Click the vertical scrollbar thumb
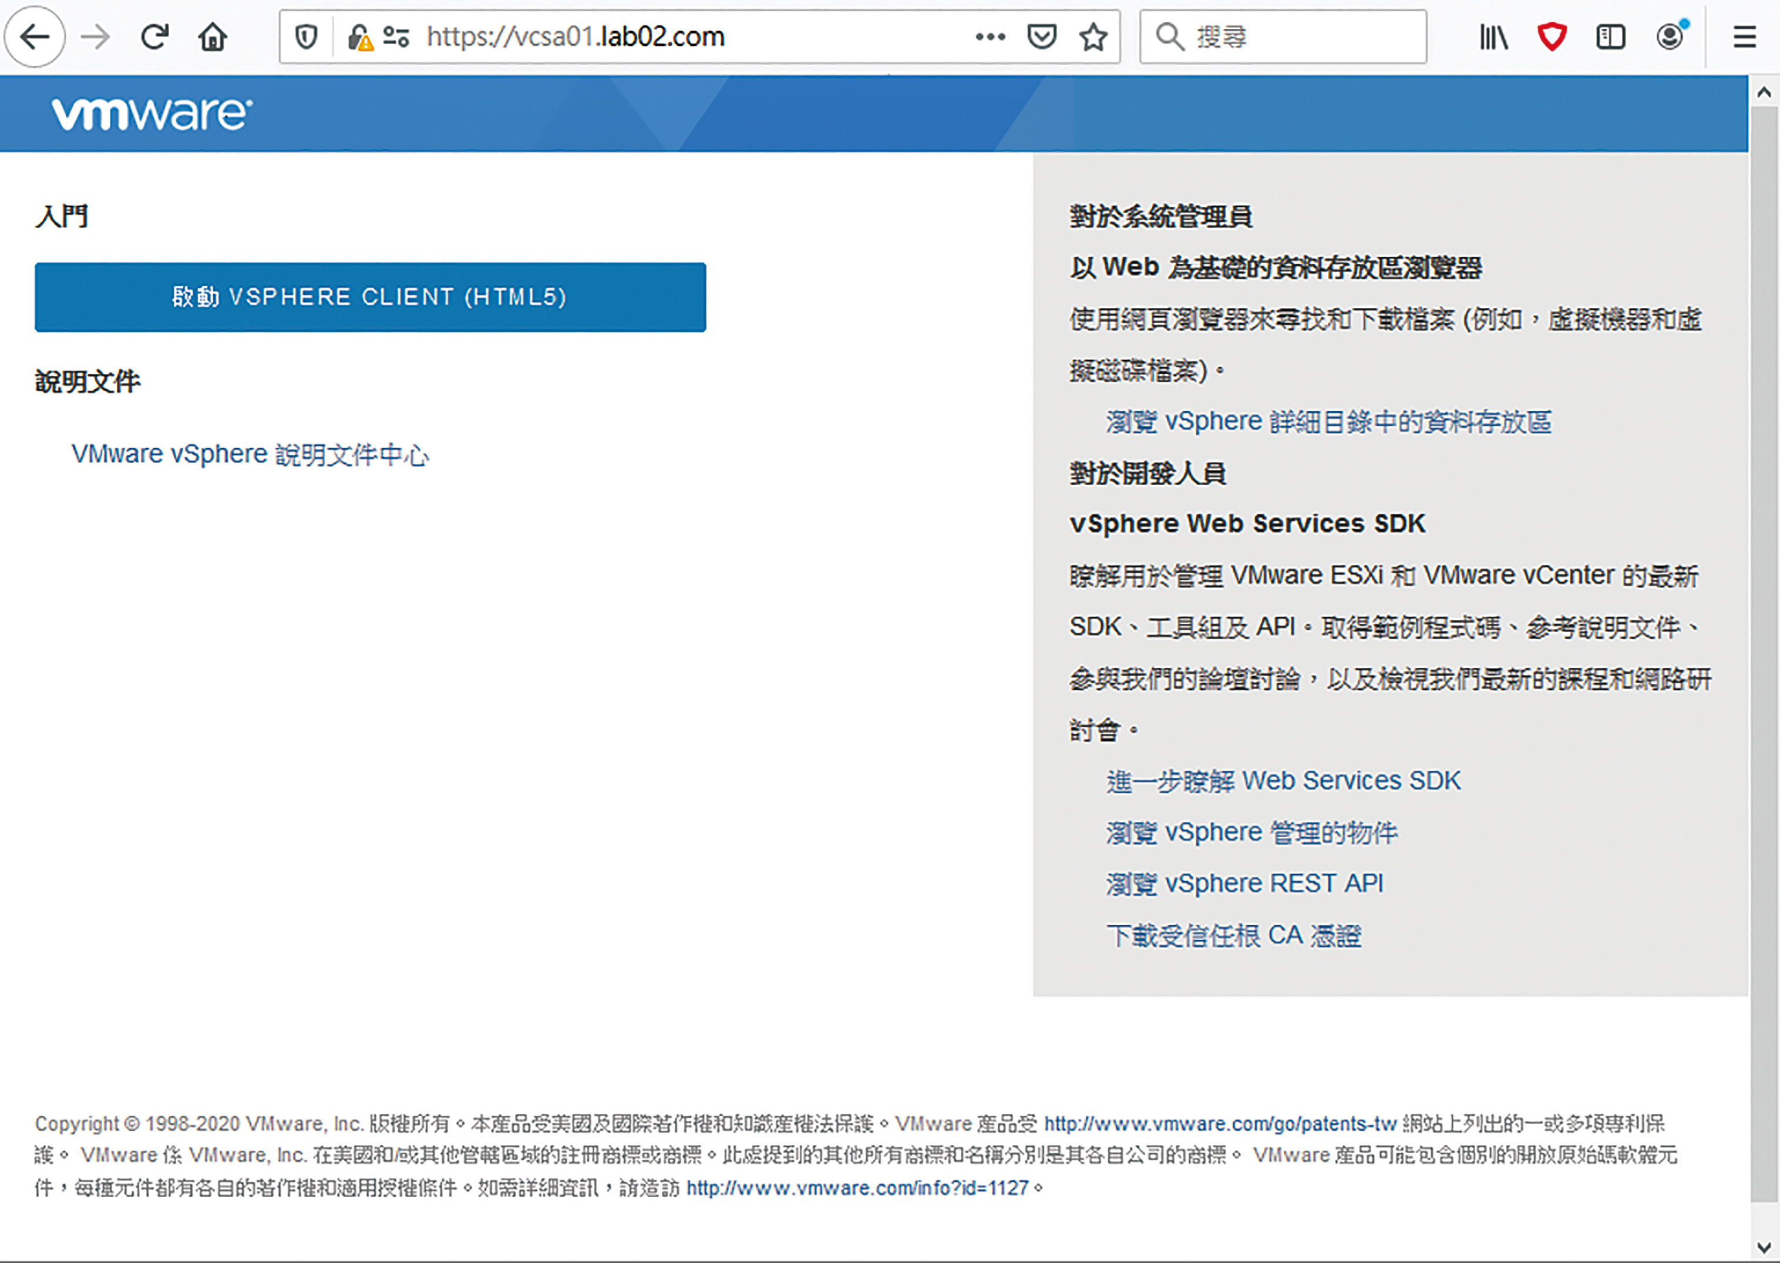 (1764, 653)
